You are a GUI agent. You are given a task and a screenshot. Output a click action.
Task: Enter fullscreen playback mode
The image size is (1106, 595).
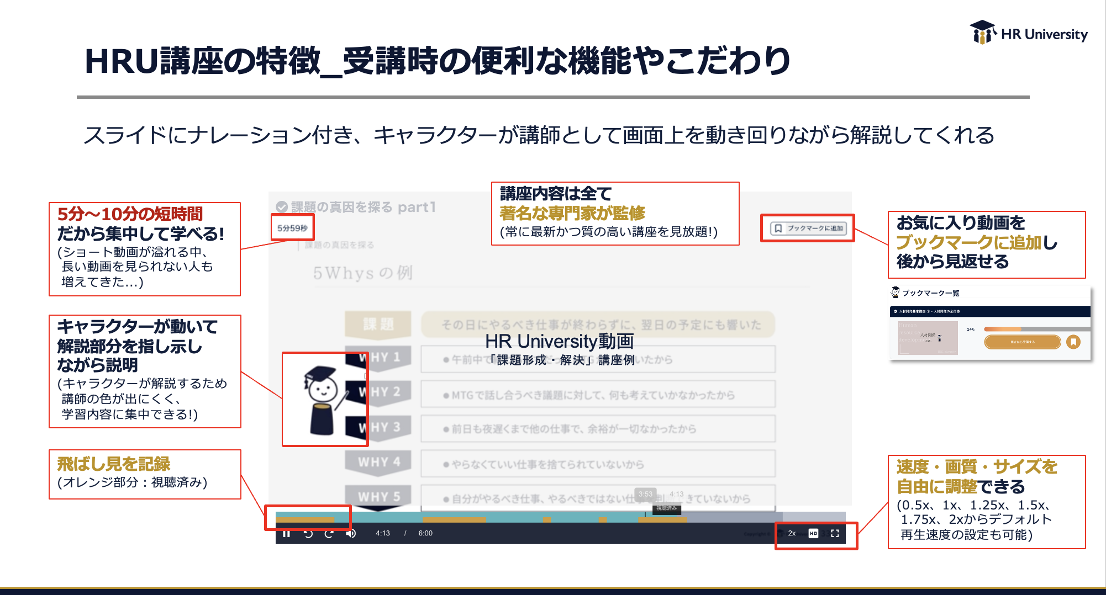pos(835,533)
